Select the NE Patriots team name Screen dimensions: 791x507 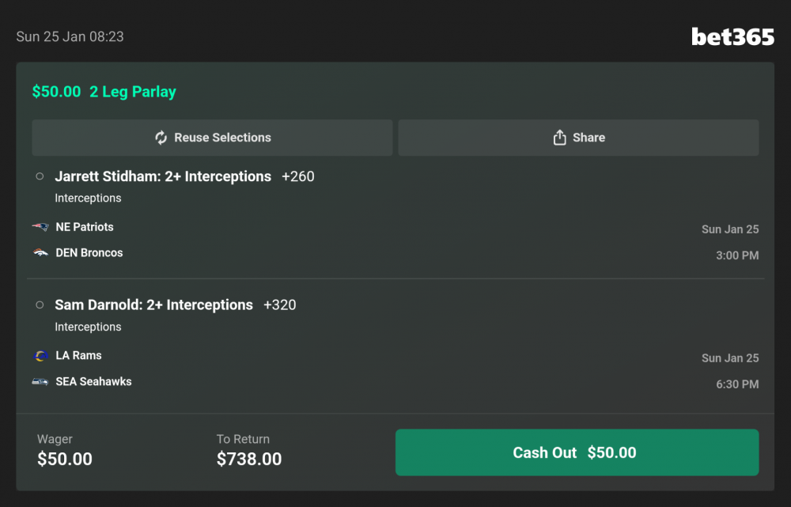85,227
